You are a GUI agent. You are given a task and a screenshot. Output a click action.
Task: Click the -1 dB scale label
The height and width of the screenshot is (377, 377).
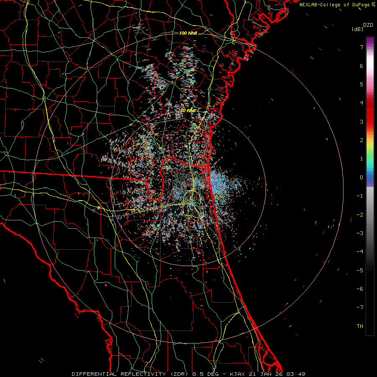point(360,196)
